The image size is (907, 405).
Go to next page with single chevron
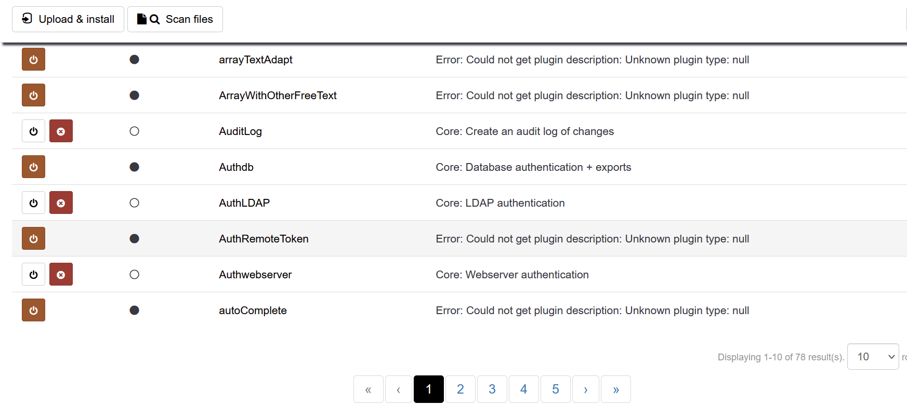point(586,389)
